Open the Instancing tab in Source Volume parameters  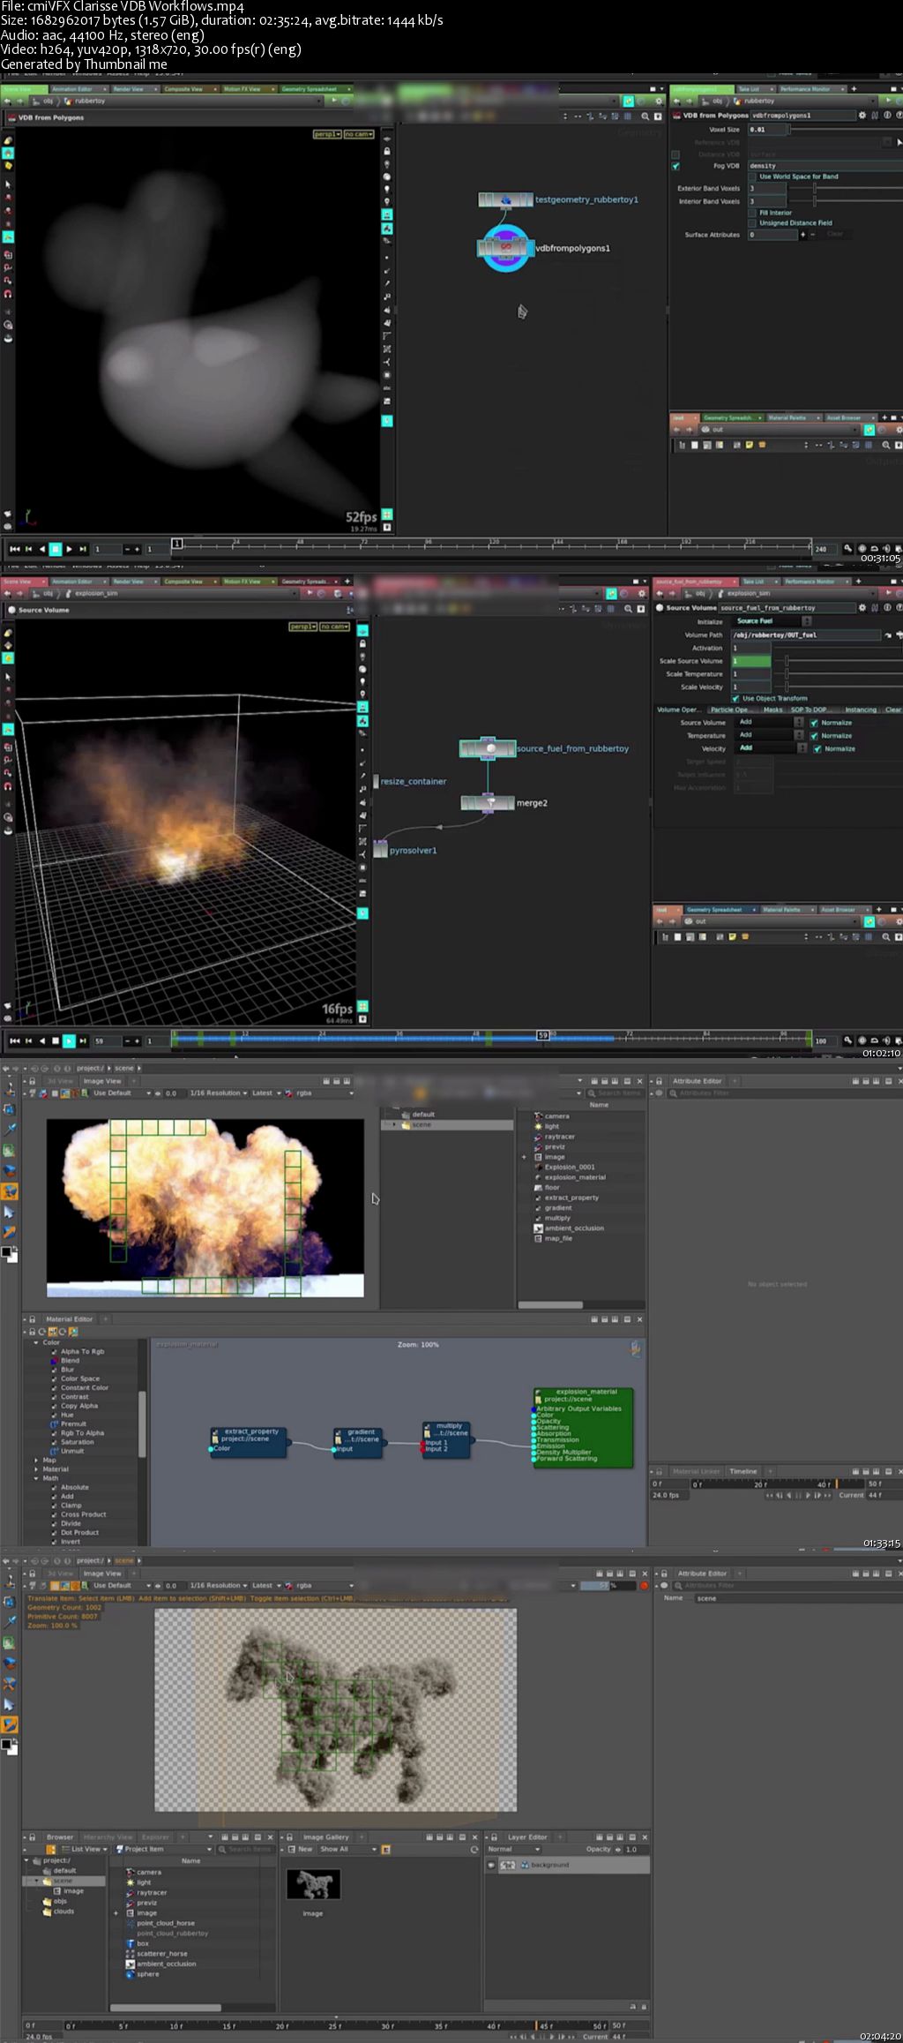tap(861, 710)
